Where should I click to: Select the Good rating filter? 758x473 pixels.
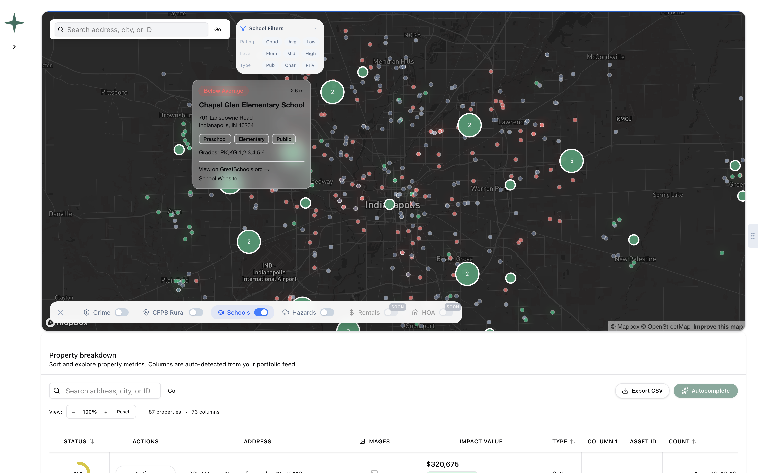coord(272,42)
